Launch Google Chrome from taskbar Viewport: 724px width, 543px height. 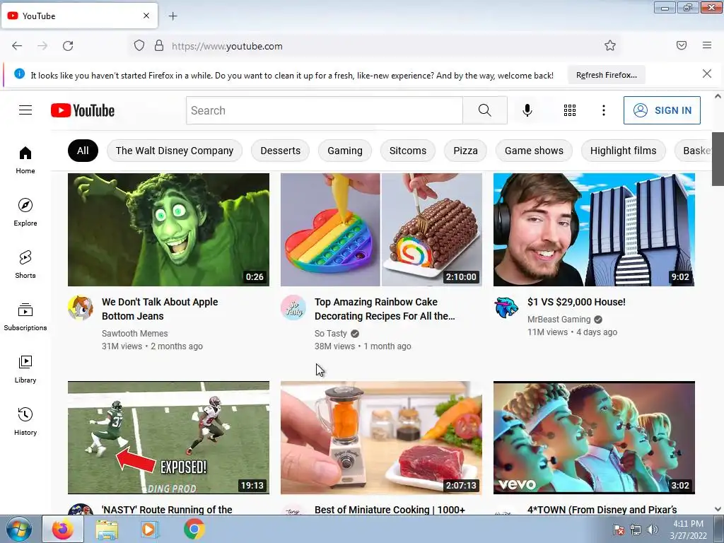[194, 529]
